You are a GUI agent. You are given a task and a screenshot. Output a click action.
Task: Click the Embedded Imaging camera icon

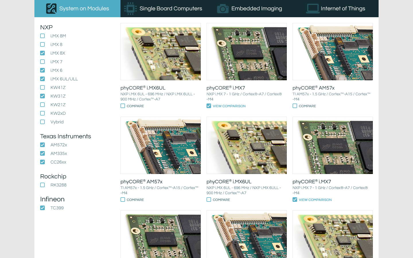223,9
